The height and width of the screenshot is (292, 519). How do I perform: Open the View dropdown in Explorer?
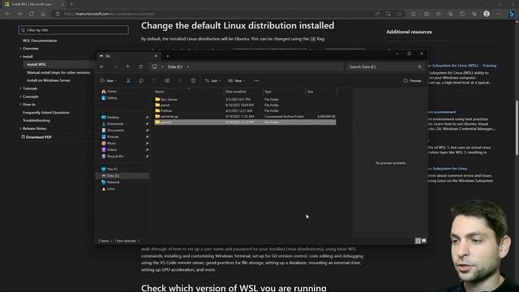coord(237,81)
